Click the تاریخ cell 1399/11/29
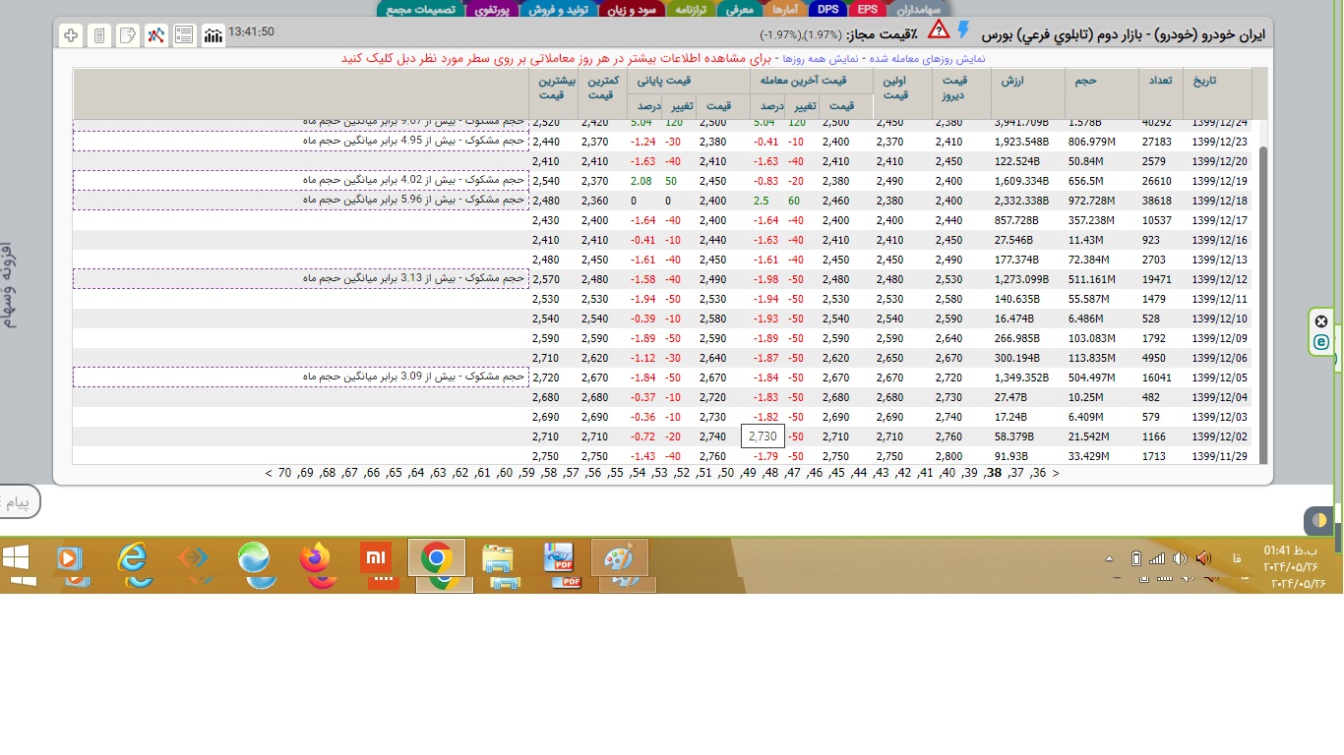The height and width of the screenshot is (755, 1344). [x=1220, y=456]
